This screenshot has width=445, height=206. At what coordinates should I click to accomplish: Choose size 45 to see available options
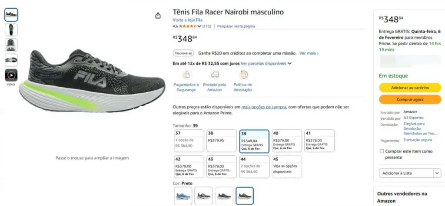(x=287, y=167)
